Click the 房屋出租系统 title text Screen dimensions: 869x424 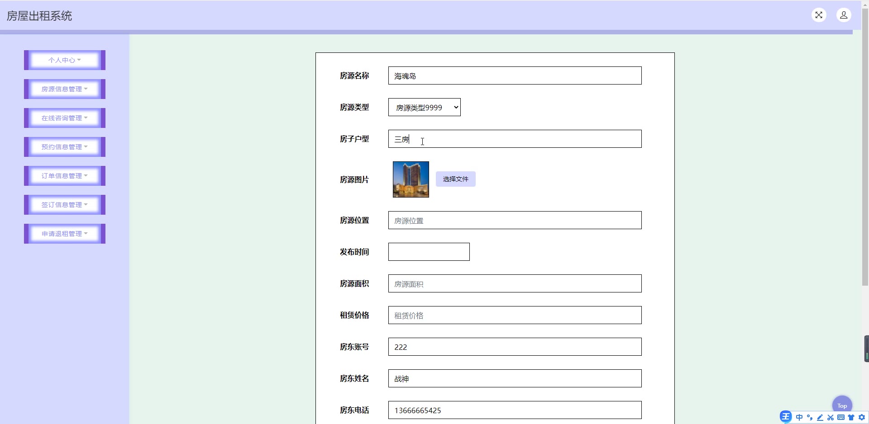[x=39, y=16]
